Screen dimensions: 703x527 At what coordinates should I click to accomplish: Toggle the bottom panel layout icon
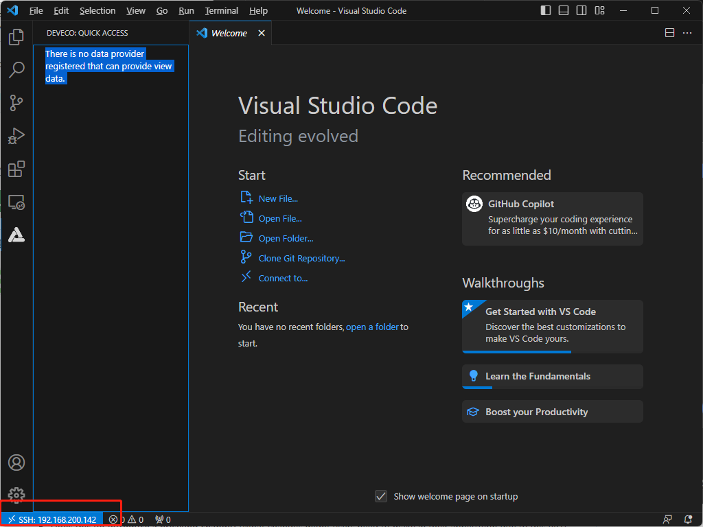(564, 10)
